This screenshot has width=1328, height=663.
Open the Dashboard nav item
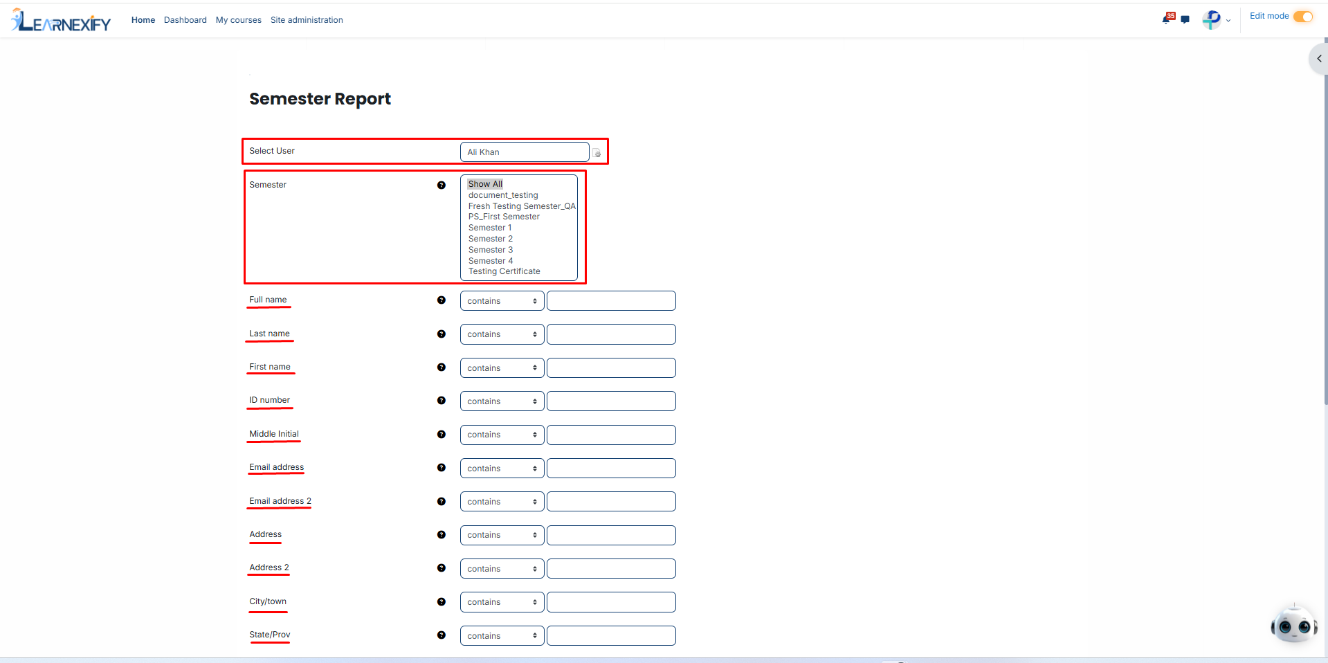pyautogui.click(x=185, y=20)
